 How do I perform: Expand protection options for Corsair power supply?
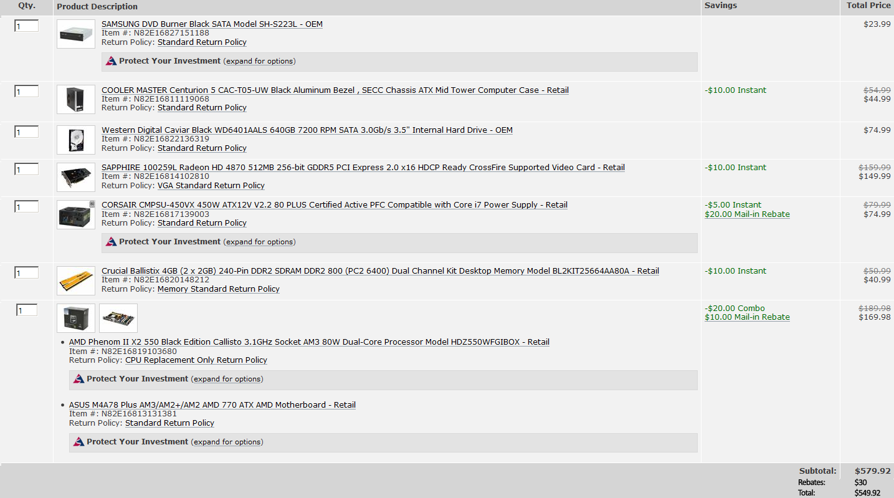tap(259, 242)
